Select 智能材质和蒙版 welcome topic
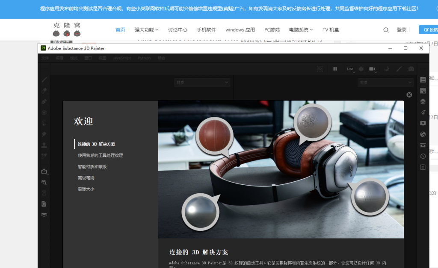 pos(92,166)
